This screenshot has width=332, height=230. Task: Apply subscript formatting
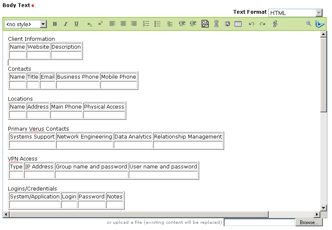89,24
